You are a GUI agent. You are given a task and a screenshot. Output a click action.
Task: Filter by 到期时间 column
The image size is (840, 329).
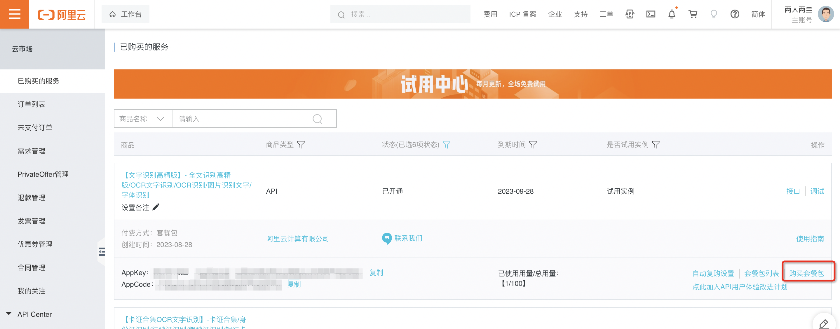532,145
